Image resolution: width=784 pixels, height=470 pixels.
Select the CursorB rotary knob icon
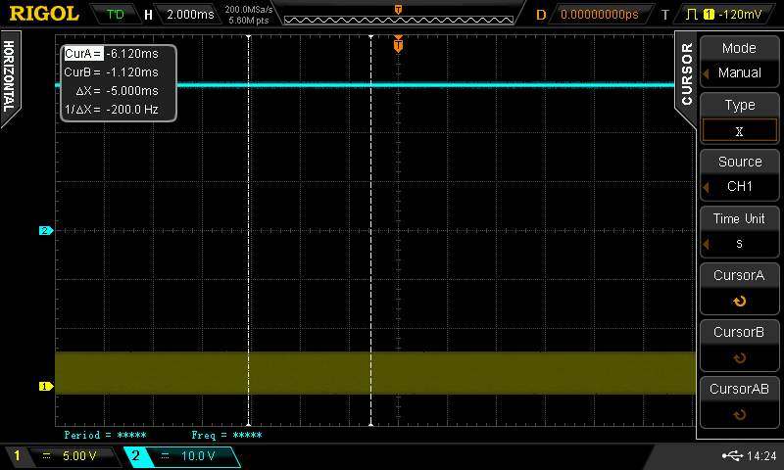coord(739,358)
